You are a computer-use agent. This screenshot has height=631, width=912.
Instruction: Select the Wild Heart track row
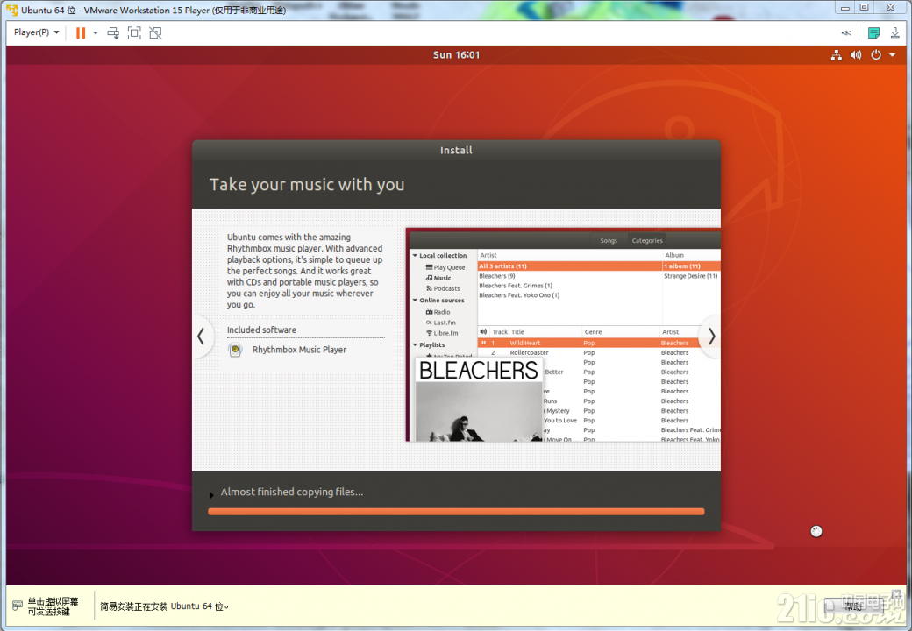pyautogui.click(x=599, y=343)
